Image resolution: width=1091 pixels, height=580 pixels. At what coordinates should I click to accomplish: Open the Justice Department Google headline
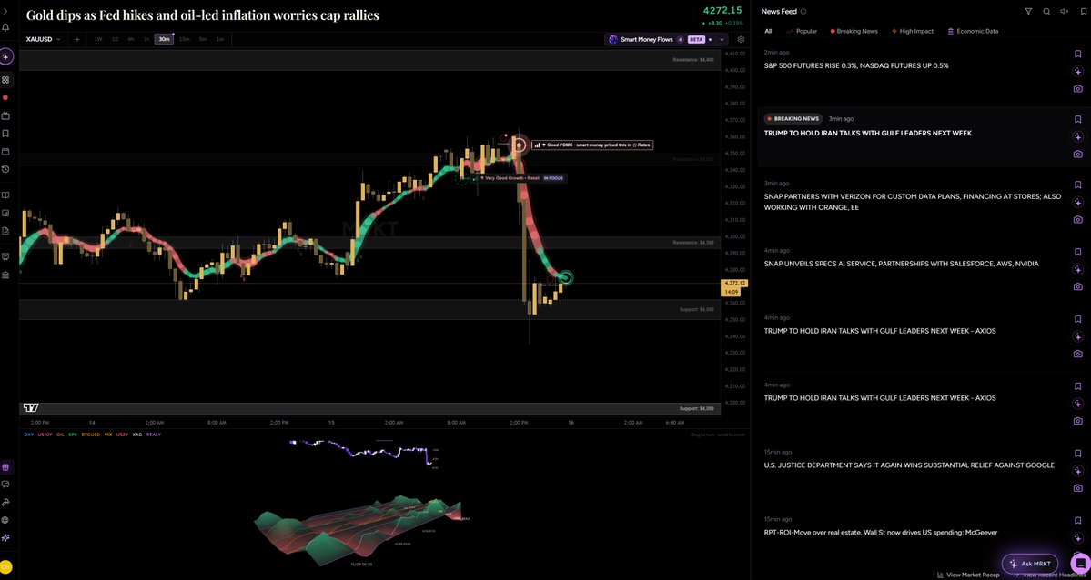909,465
